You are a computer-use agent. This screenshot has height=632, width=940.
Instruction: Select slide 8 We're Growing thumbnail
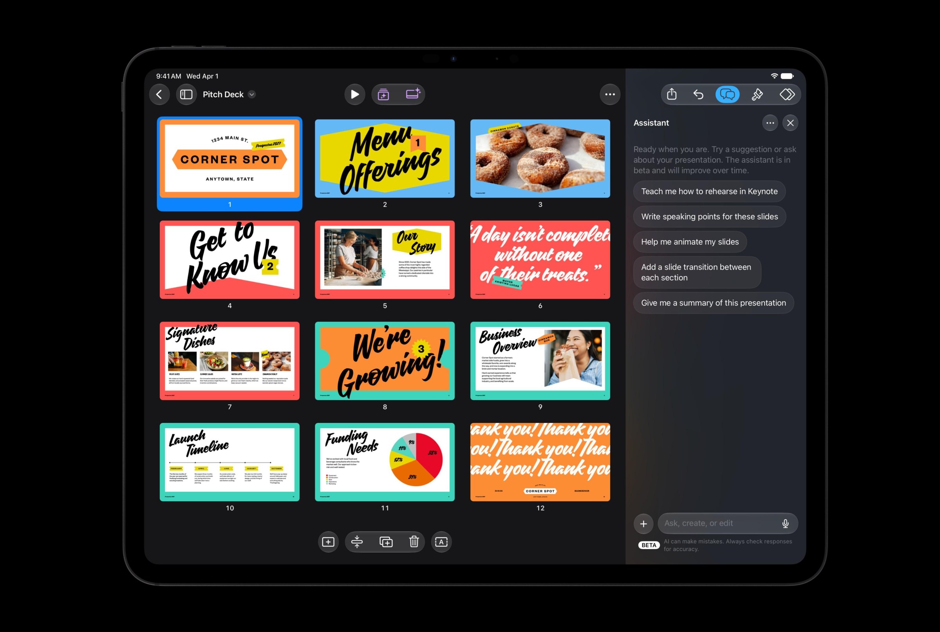tap(385, 361)
